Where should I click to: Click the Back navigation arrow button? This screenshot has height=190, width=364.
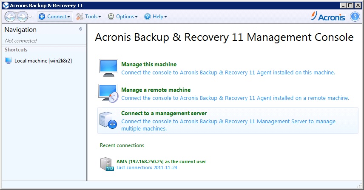coord(10,17)
